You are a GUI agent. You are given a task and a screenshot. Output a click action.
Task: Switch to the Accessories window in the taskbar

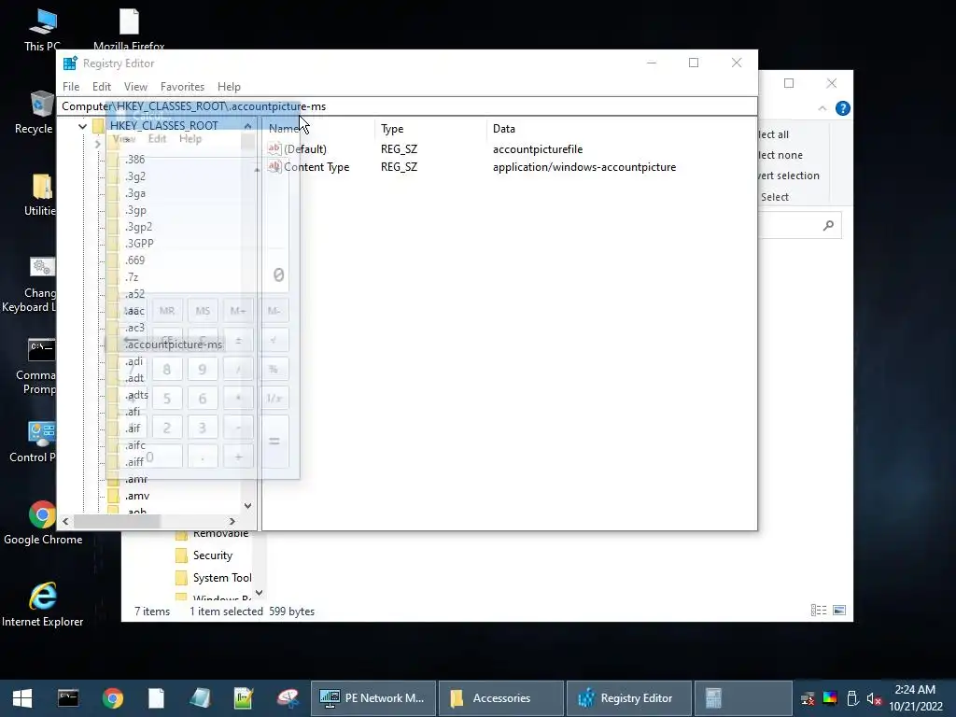click(500, 698)
